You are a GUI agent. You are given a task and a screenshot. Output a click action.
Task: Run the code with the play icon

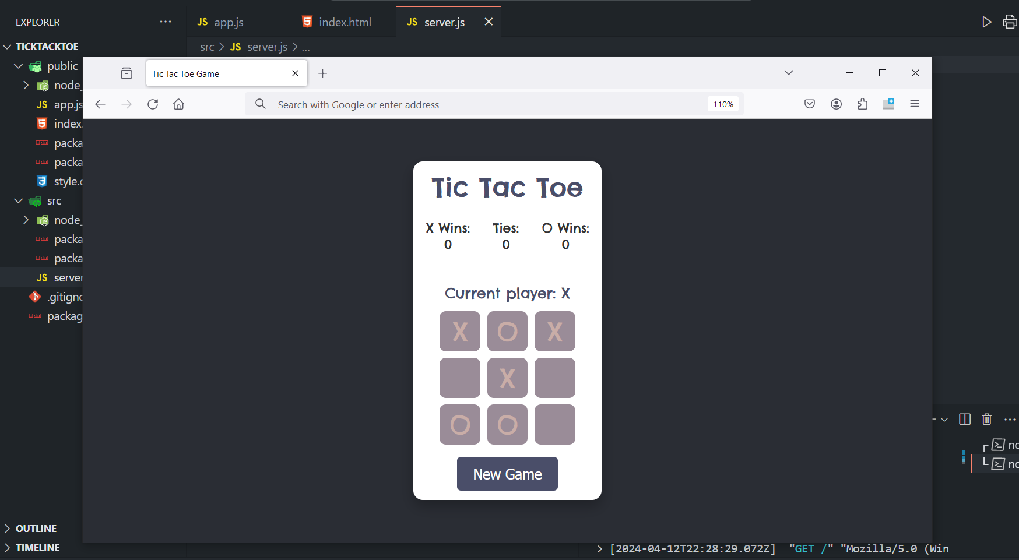point(986,22)
